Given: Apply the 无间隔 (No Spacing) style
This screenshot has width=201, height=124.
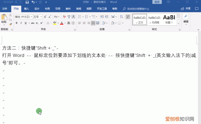Looking at the screenshot, I should pyautogui.click(x=154, y=20).
